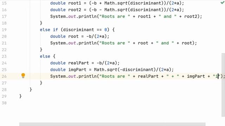Screen dimensions: 225x126
Task: Click realPart variable on line 24
Action: tap(78, 63)
